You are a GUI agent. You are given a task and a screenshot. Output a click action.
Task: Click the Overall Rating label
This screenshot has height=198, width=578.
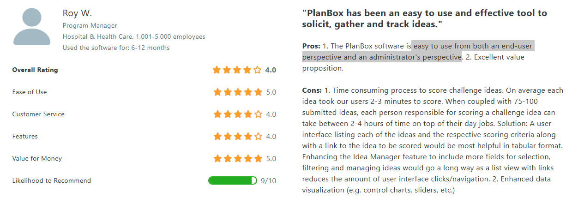click(x=35, y=70)
